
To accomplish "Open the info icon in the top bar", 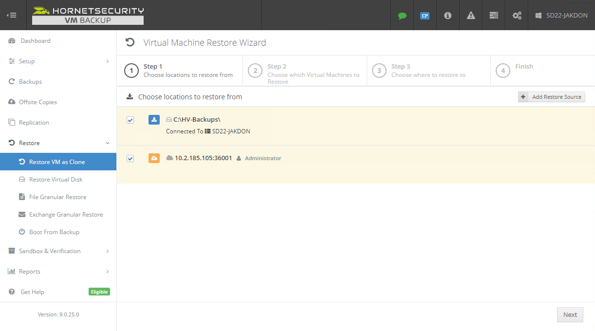I will point(447,15).
